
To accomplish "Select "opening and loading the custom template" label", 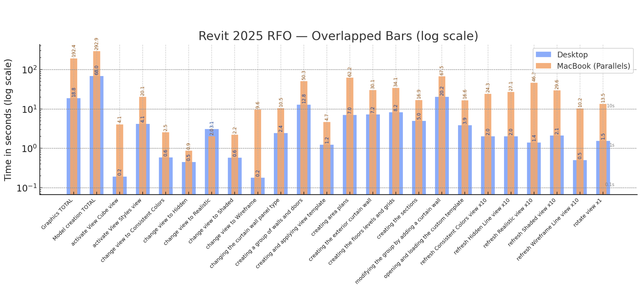I will point(424,238).
